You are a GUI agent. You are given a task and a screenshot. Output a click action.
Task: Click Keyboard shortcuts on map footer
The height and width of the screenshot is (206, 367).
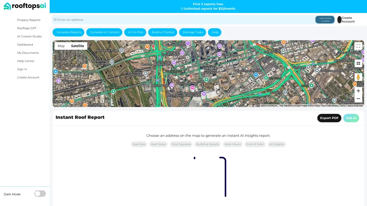[269, 106]
